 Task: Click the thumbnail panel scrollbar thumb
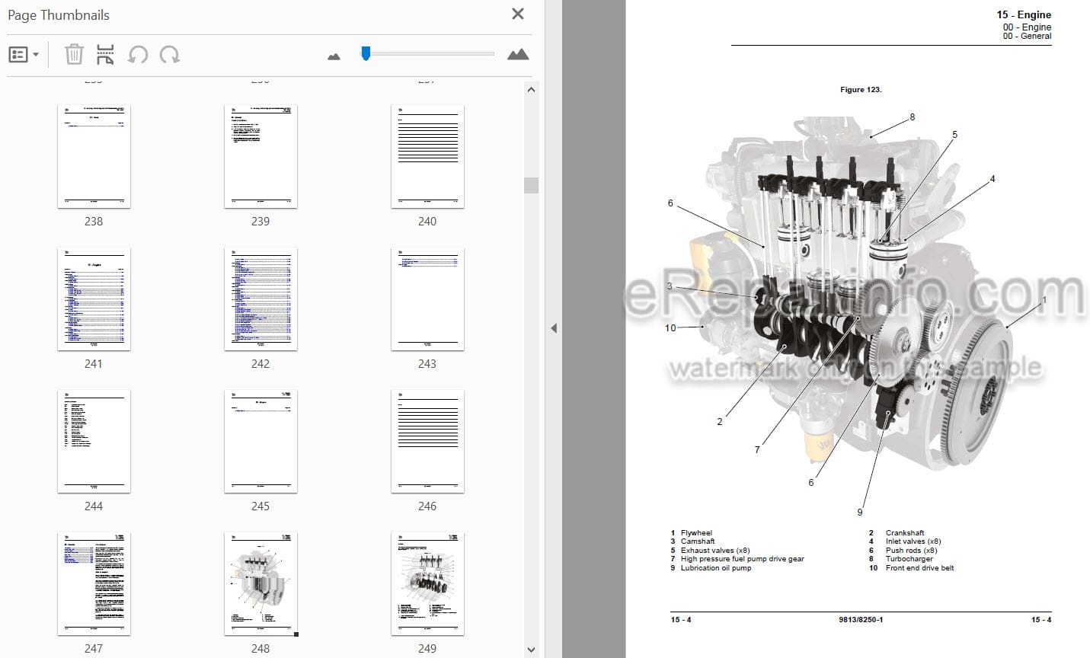(531, 185)
